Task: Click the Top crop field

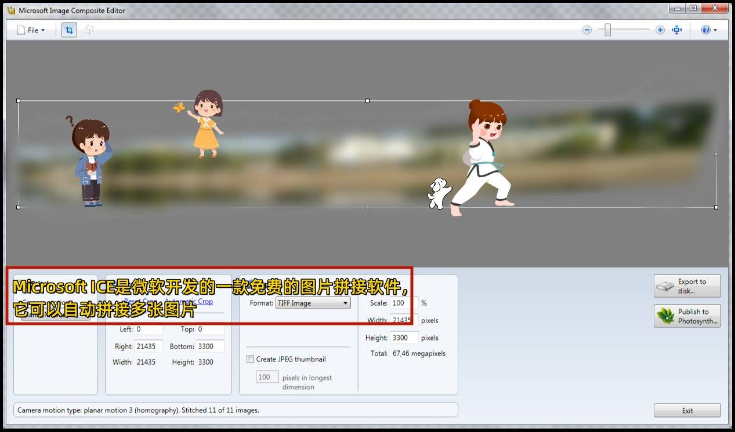Action: (209, 329)
